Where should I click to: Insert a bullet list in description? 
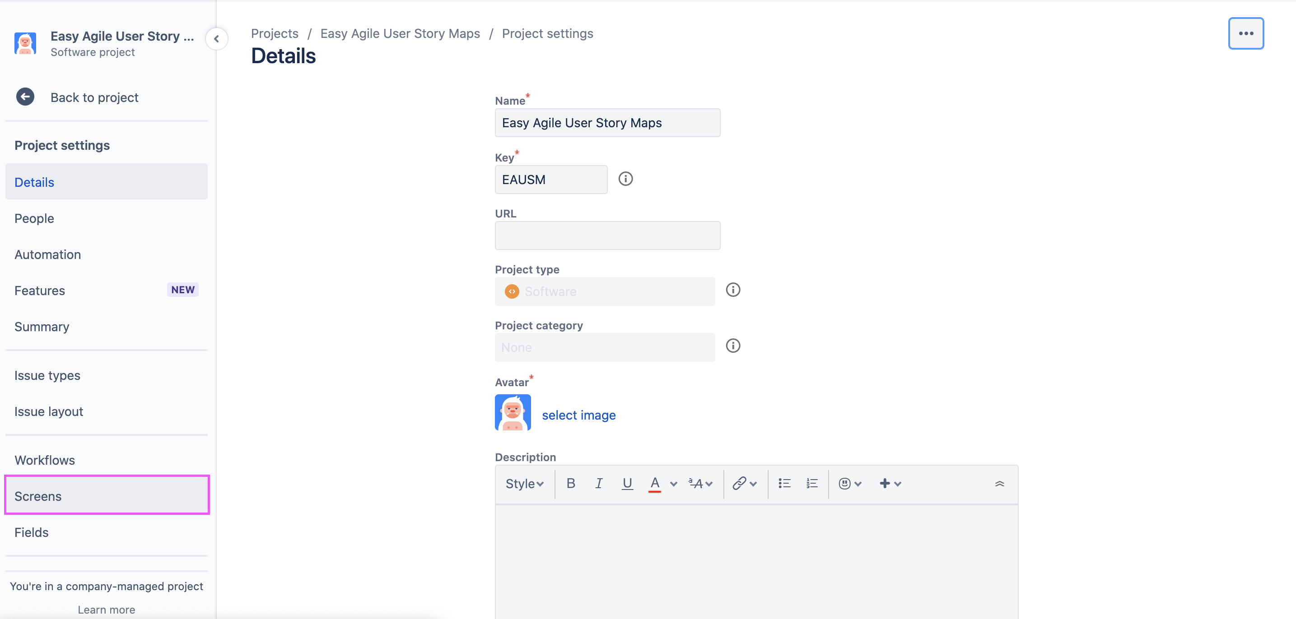tap(784, 483)
